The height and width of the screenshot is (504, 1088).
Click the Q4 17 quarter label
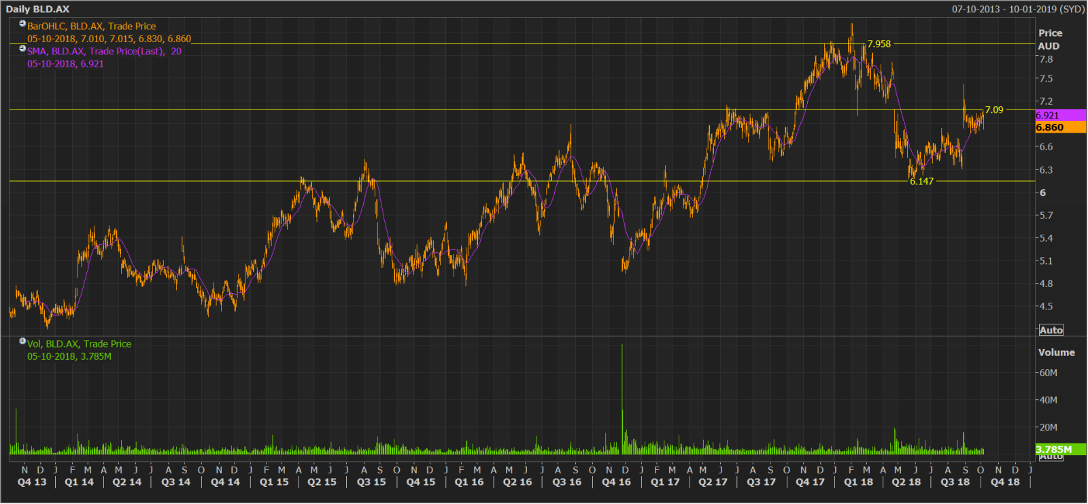810,482
